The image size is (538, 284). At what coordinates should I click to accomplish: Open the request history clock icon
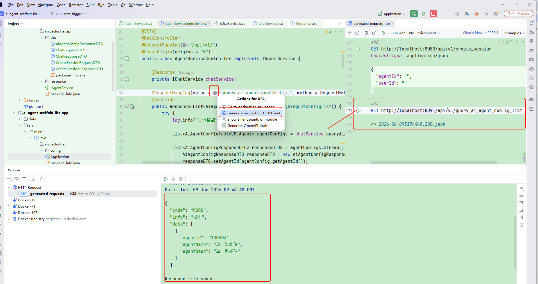357,33
